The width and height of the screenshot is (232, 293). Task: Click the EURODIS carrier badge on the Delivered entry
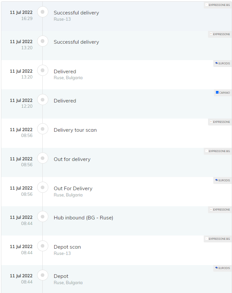point(222,63)
